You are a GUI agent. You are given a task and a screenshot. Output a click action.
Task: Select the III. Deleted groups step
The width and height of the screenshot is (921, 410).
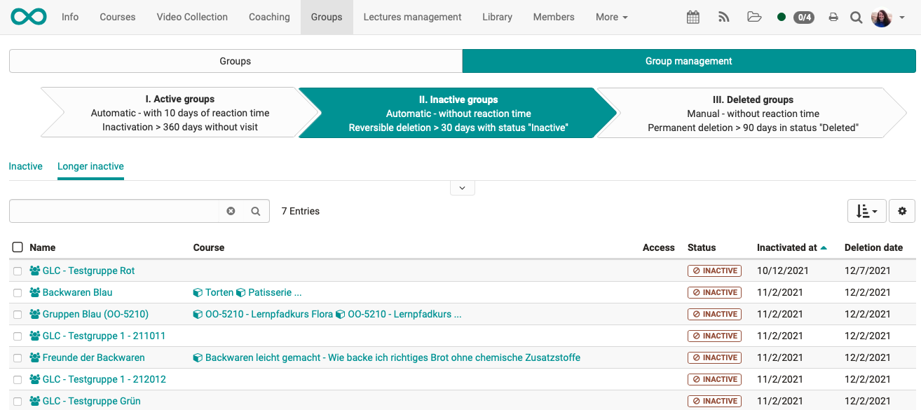752,113
